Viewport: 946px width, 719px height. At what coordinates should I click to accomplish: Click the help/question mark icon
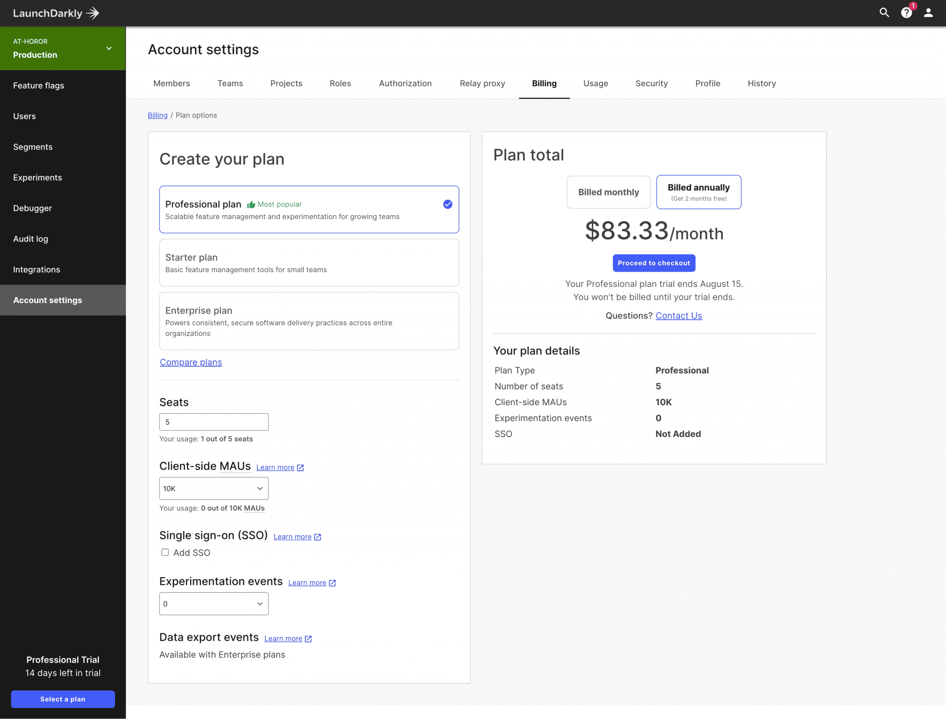[905, 13]
